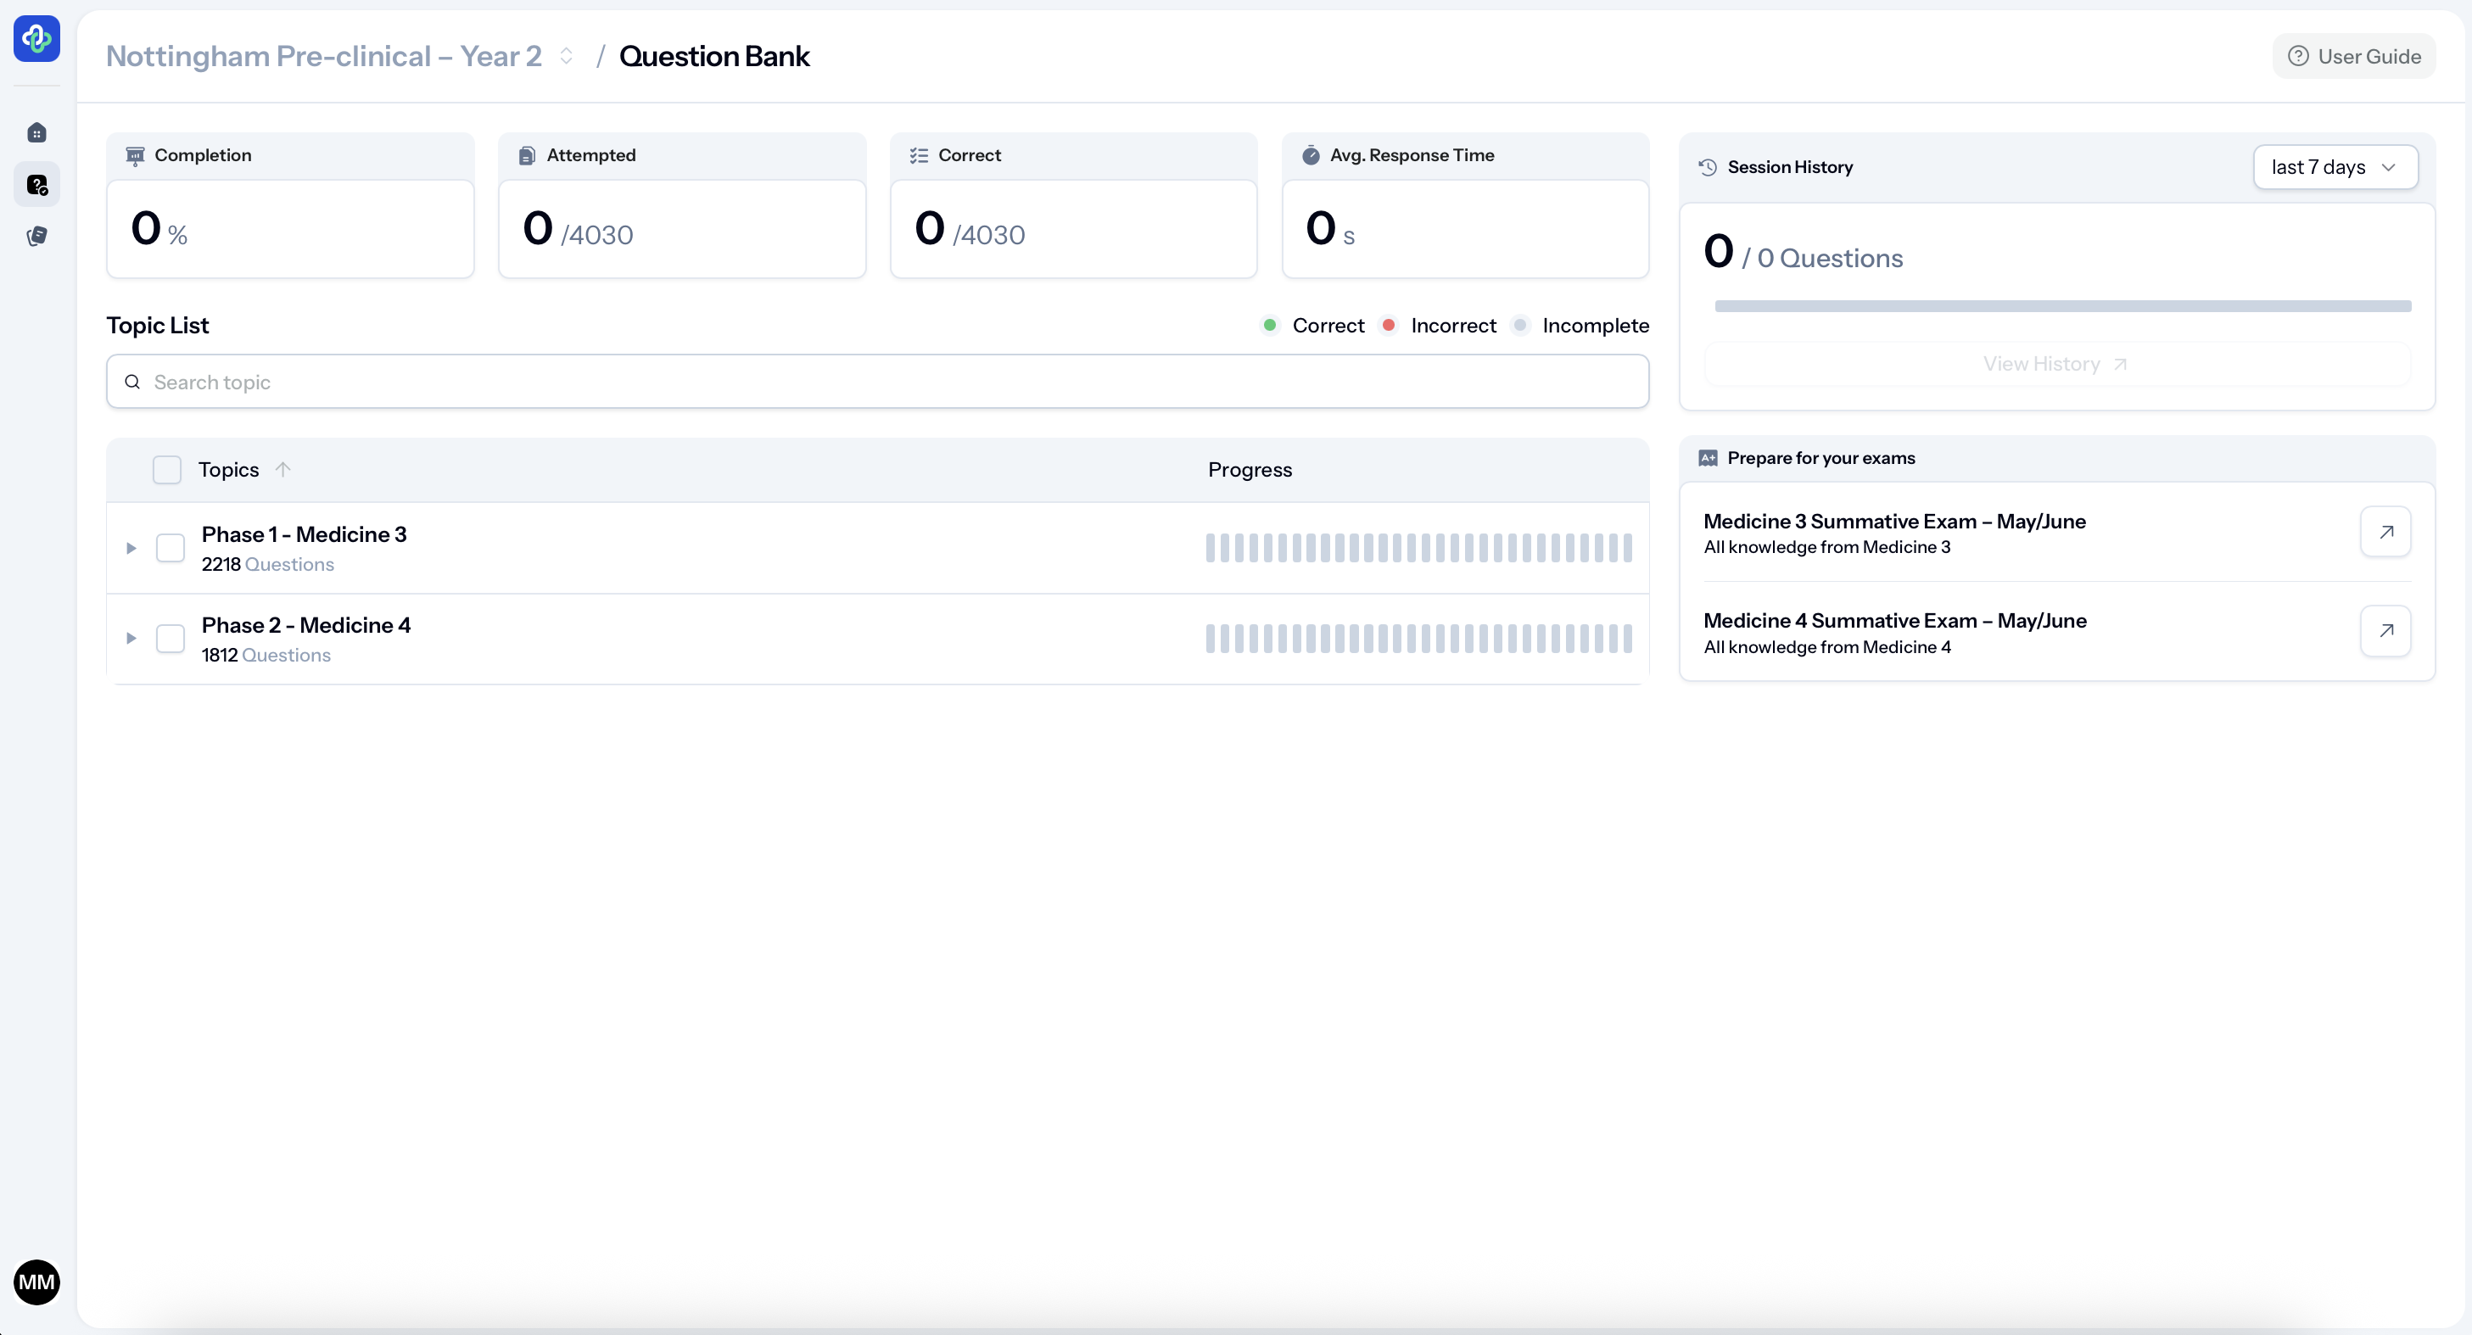Check the select-all Topics checkbox

167,469
